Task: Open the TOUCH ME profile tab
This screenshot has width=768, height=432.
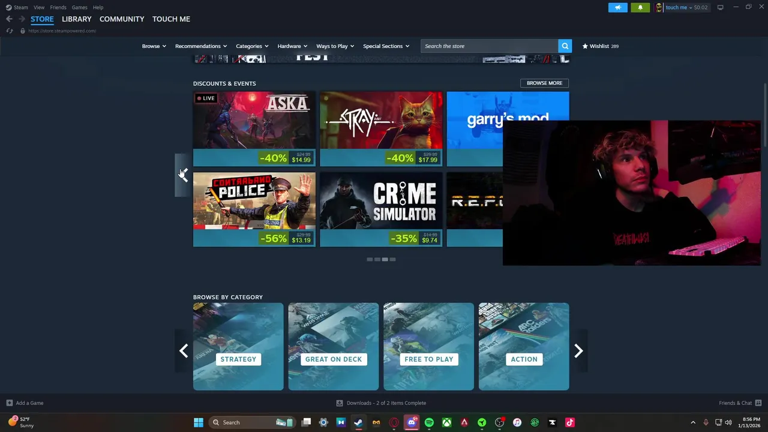Action: pos(171,19)
